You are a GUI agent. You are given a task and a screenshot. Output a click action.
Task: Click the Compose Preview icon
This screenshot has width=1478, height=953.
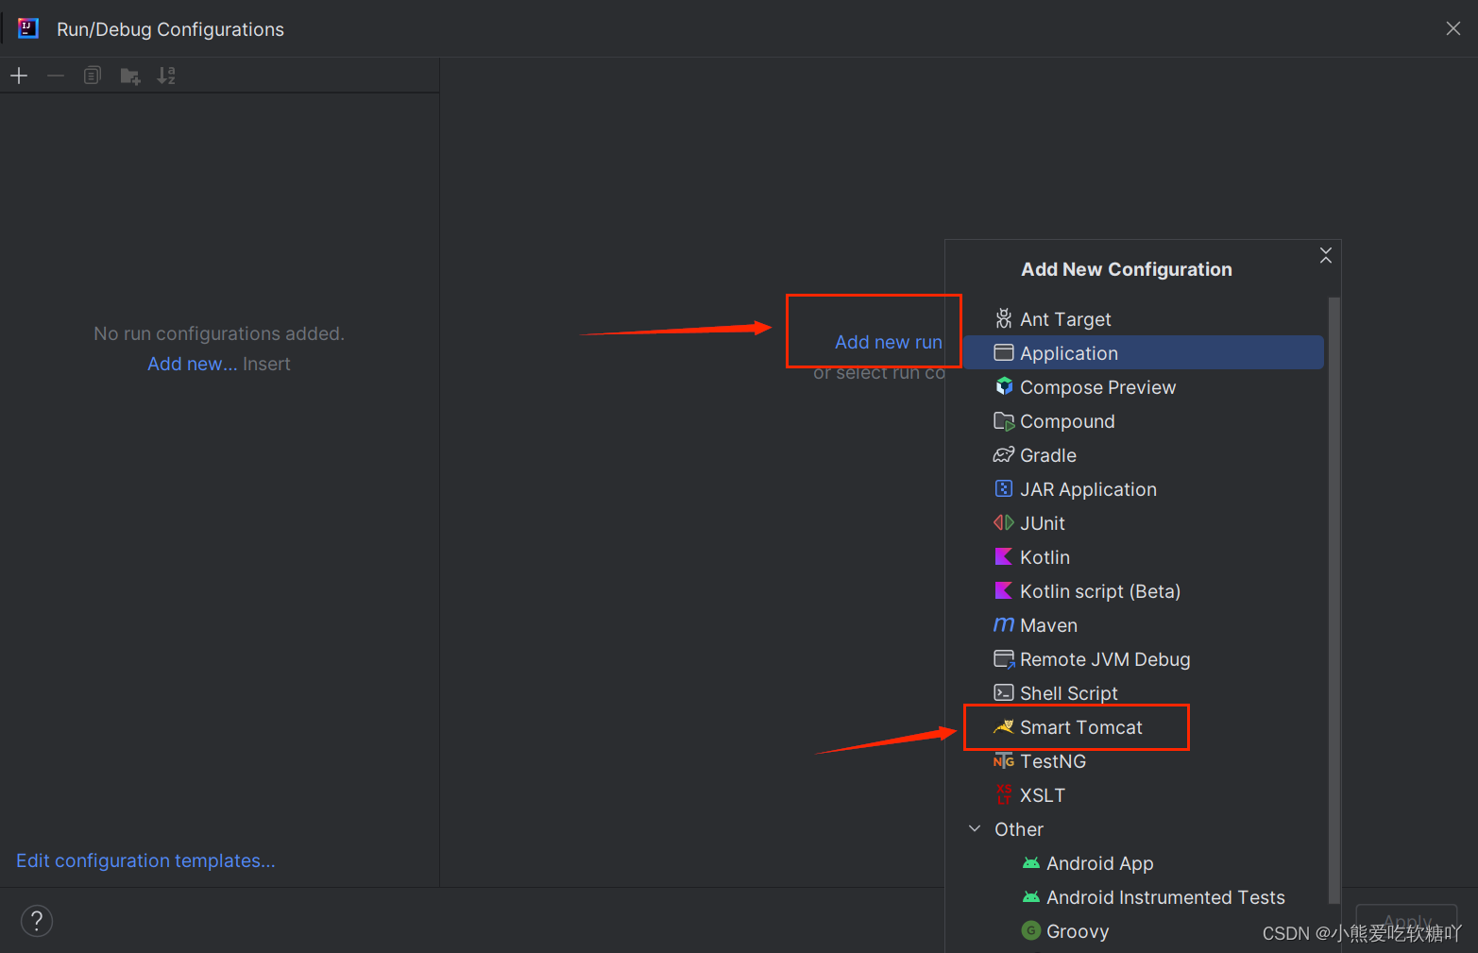coord(1004,387)
